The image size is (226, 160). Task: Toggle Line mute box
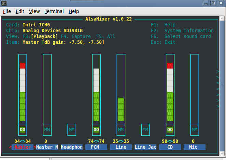tap(121, 130)
